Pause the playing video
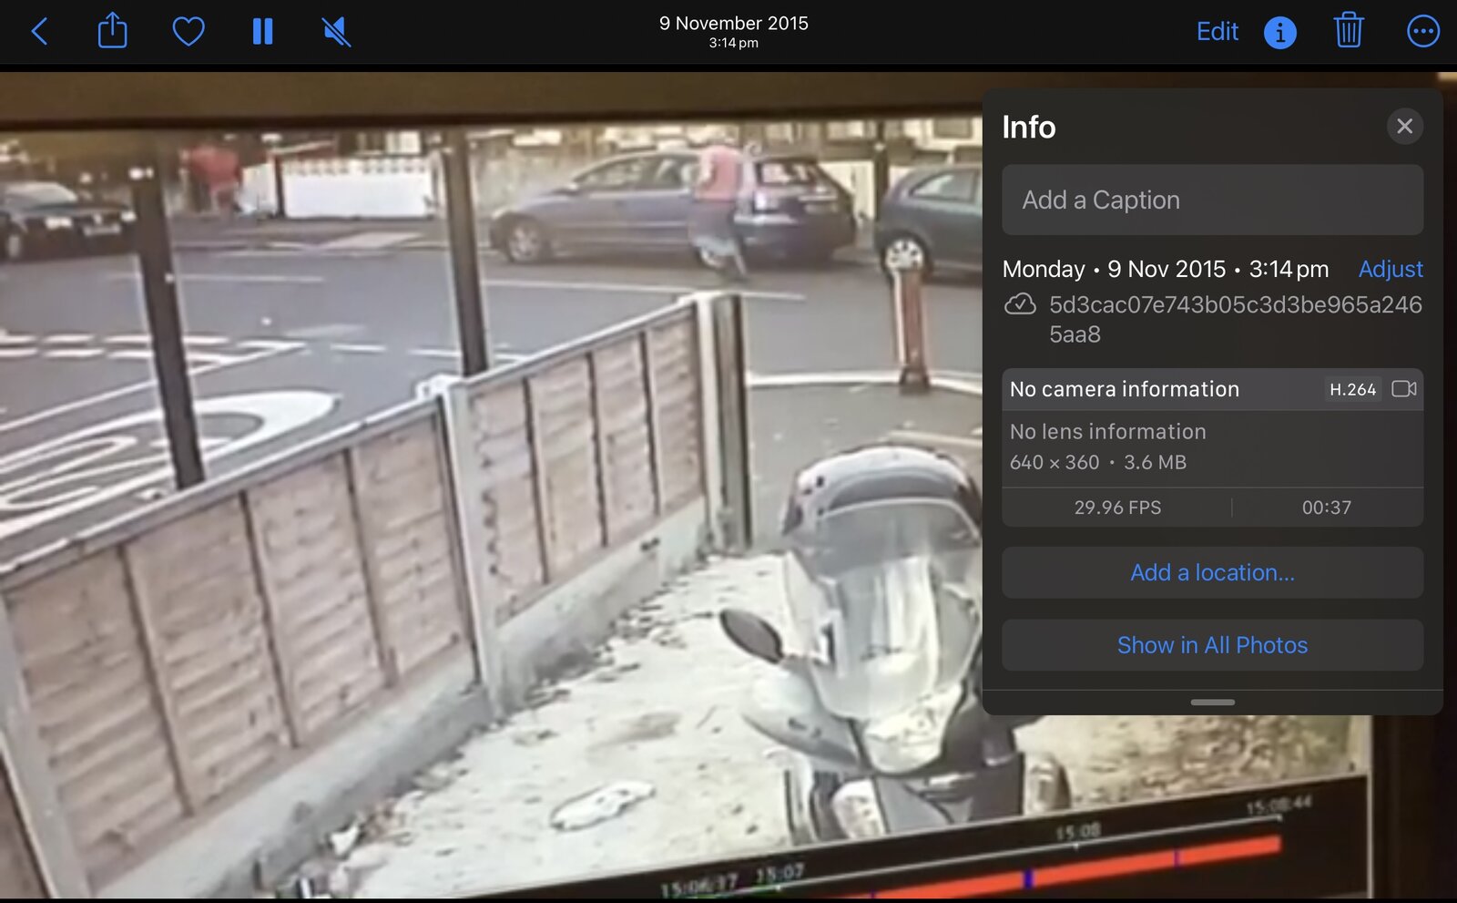1457x903 pixels. point(262,32)
